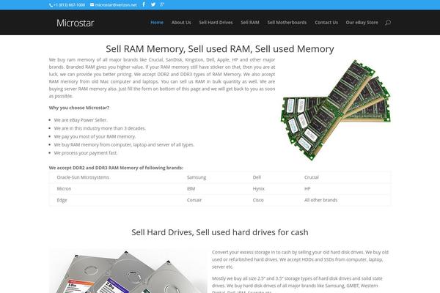The image size is (440, 293).
Task: Click paragraph starting 'Convert your excess storage'
Action: tap(300, 259)
